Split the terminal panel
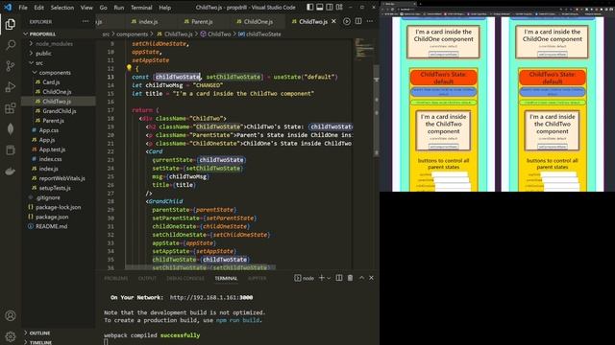The height and width of the screenshot is (345, 615). (339, 278)
